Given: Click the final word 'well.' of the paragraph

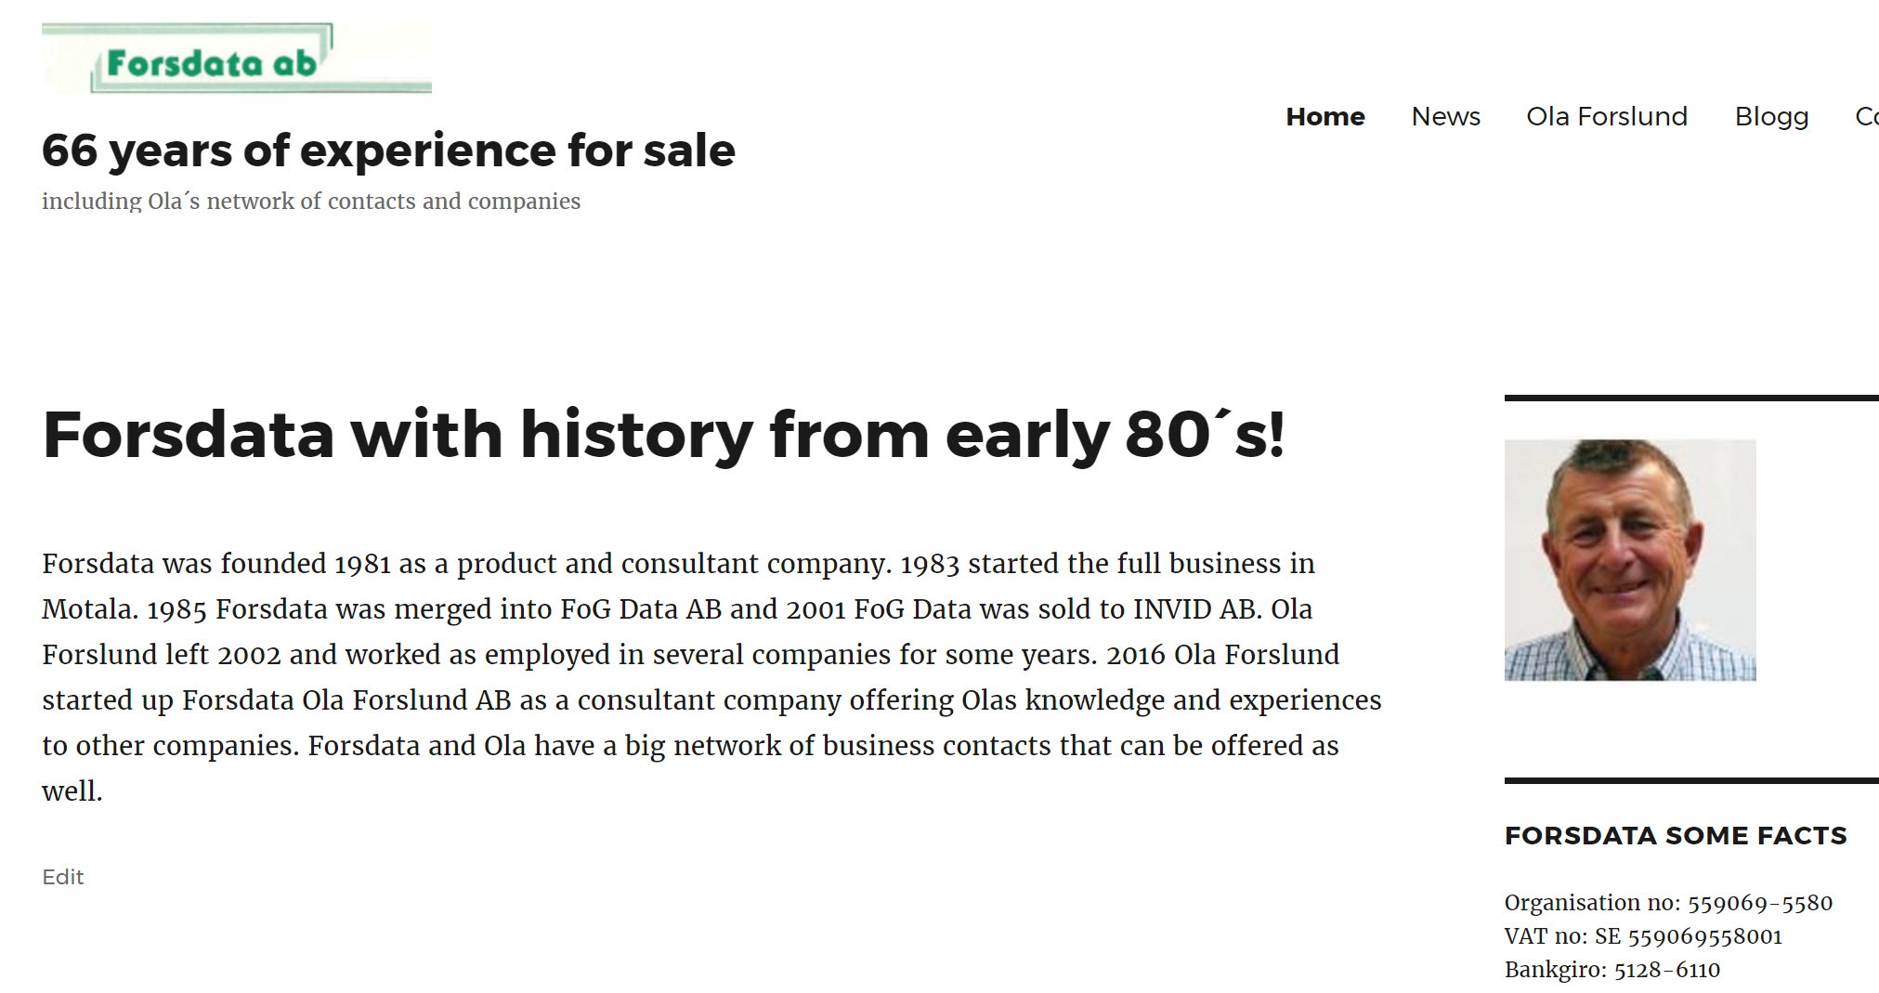Looking at the screenshot, I should pos(72,791).
